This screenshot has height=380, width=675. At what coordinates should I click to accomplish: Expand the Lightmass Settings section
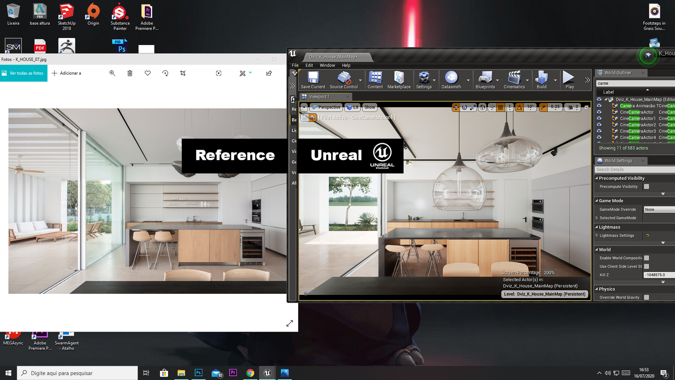coord(597,235)
